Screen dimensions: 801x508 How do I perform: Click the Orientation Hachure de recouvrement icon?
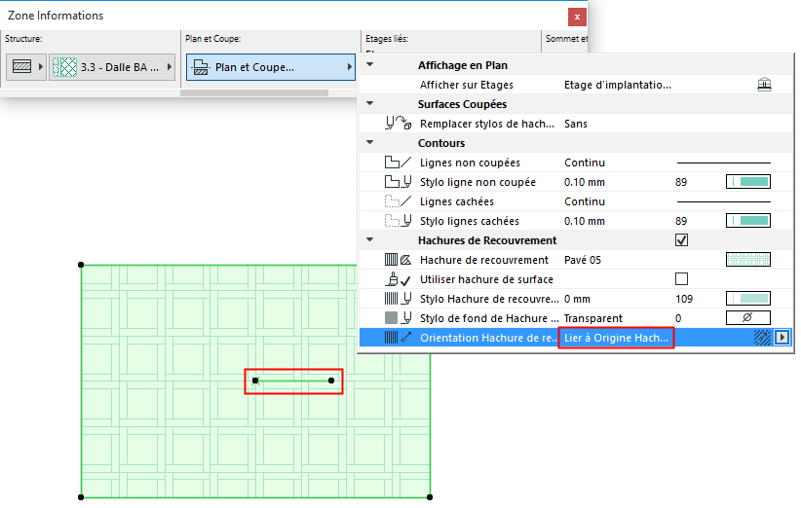(x=398, y=337)
